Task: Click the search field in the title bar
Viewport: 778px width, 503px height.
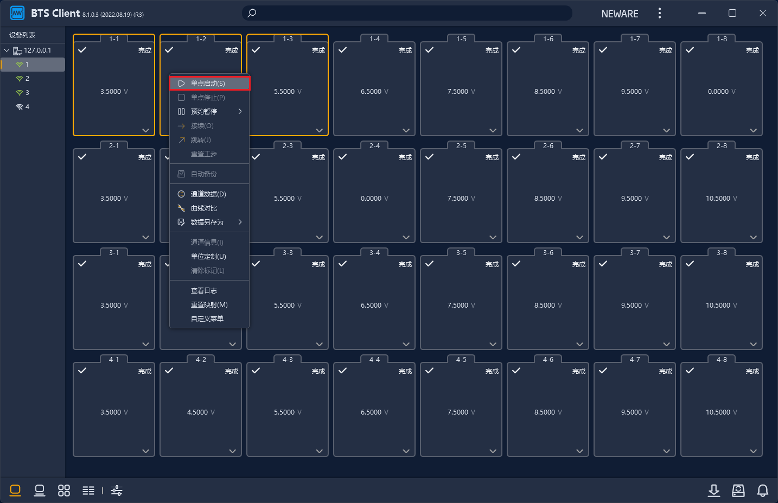Action: coord(407,13)
